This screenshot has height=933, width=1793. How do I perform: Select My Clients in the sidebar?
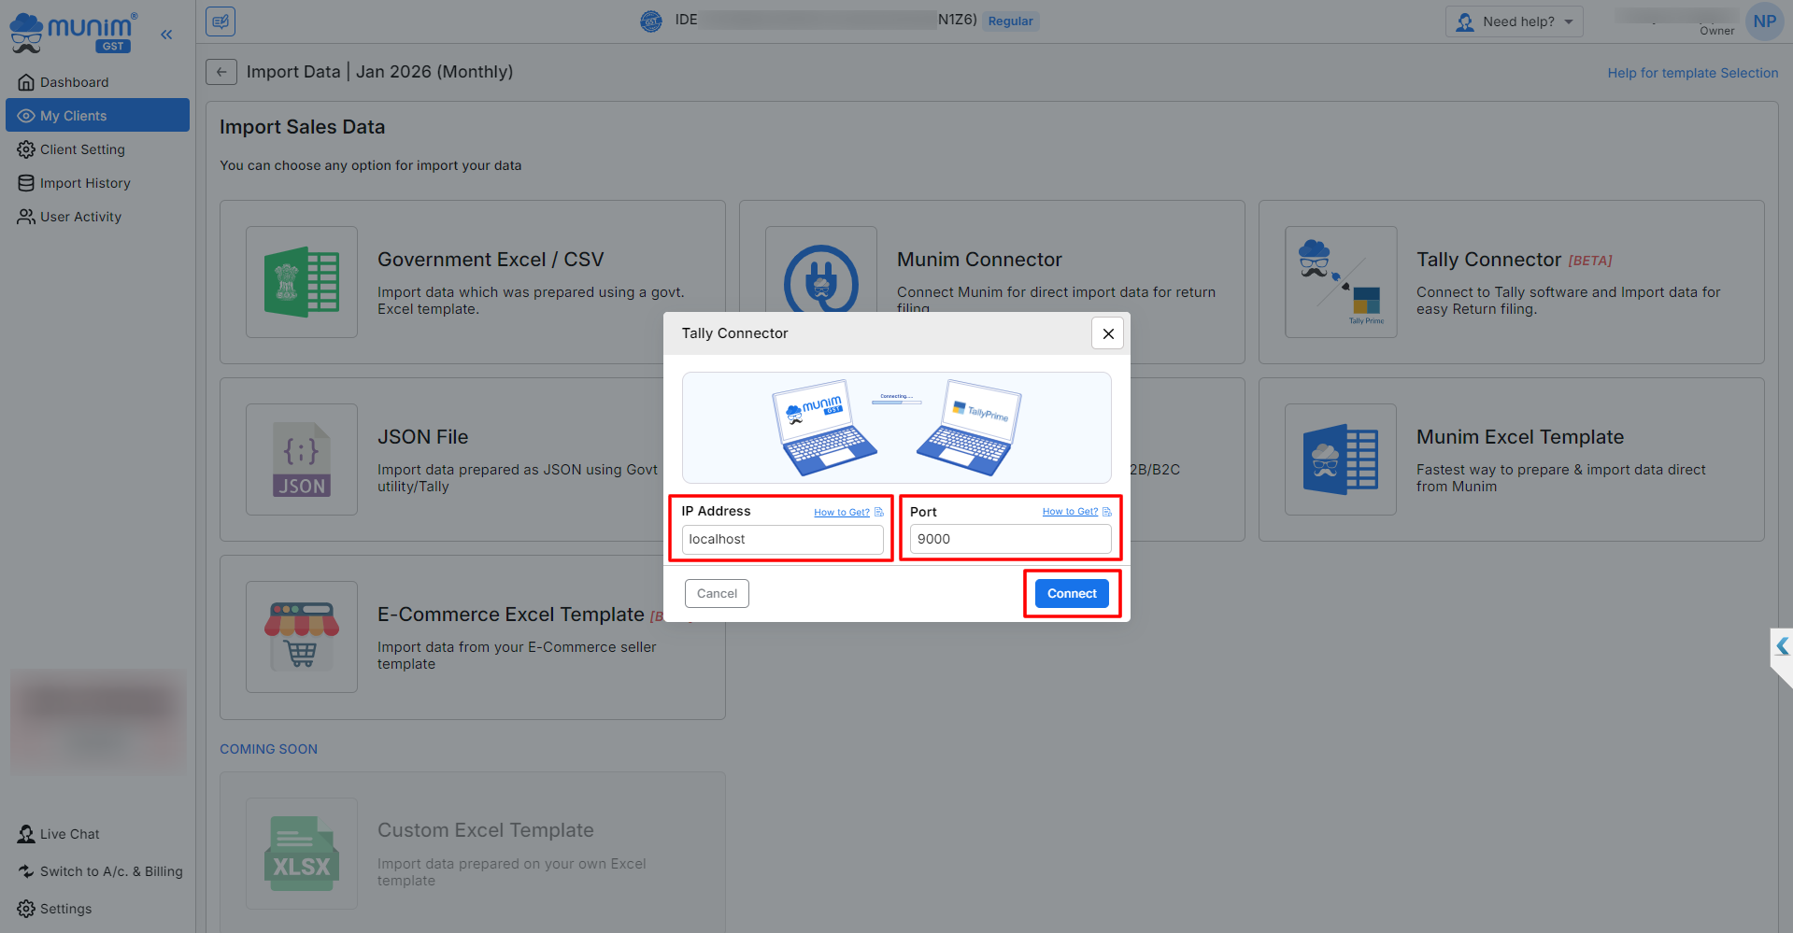[73, 116]
